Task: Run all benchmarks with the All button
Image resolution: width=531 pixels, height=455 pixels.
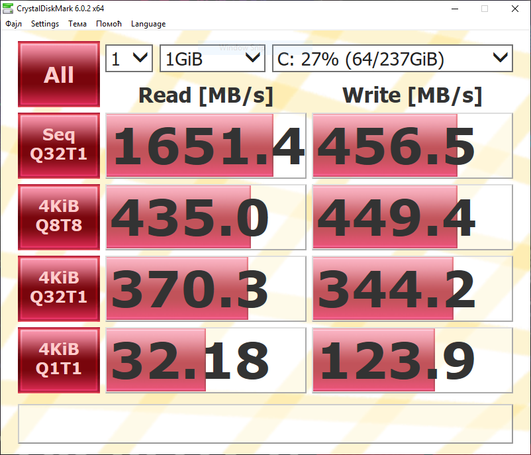Action: coord(59,74)
